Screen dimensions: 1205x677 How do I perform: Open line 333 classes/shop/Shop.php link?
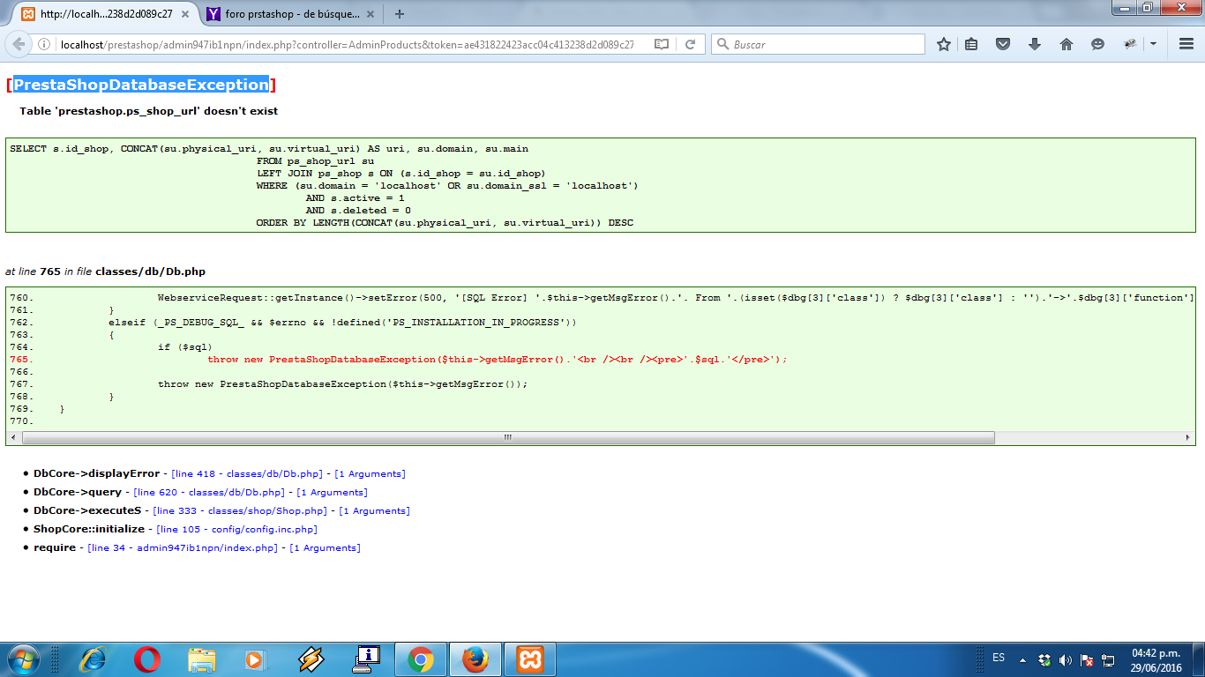pos(240,511)
